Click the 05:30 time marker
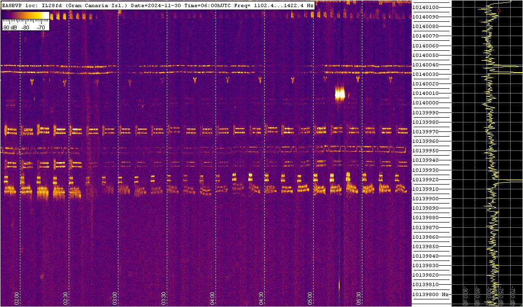The width and height of the screenshot is (523, 307). coord(359,298)
